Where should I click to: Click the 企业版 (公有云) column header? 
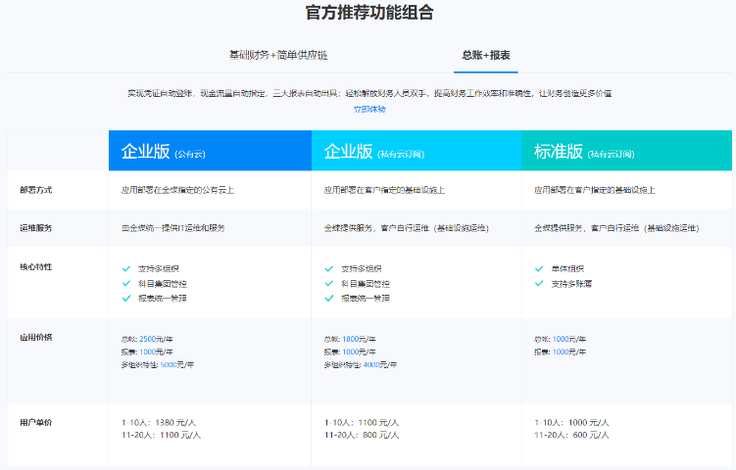pyautogui.click(x=210, y=151)
